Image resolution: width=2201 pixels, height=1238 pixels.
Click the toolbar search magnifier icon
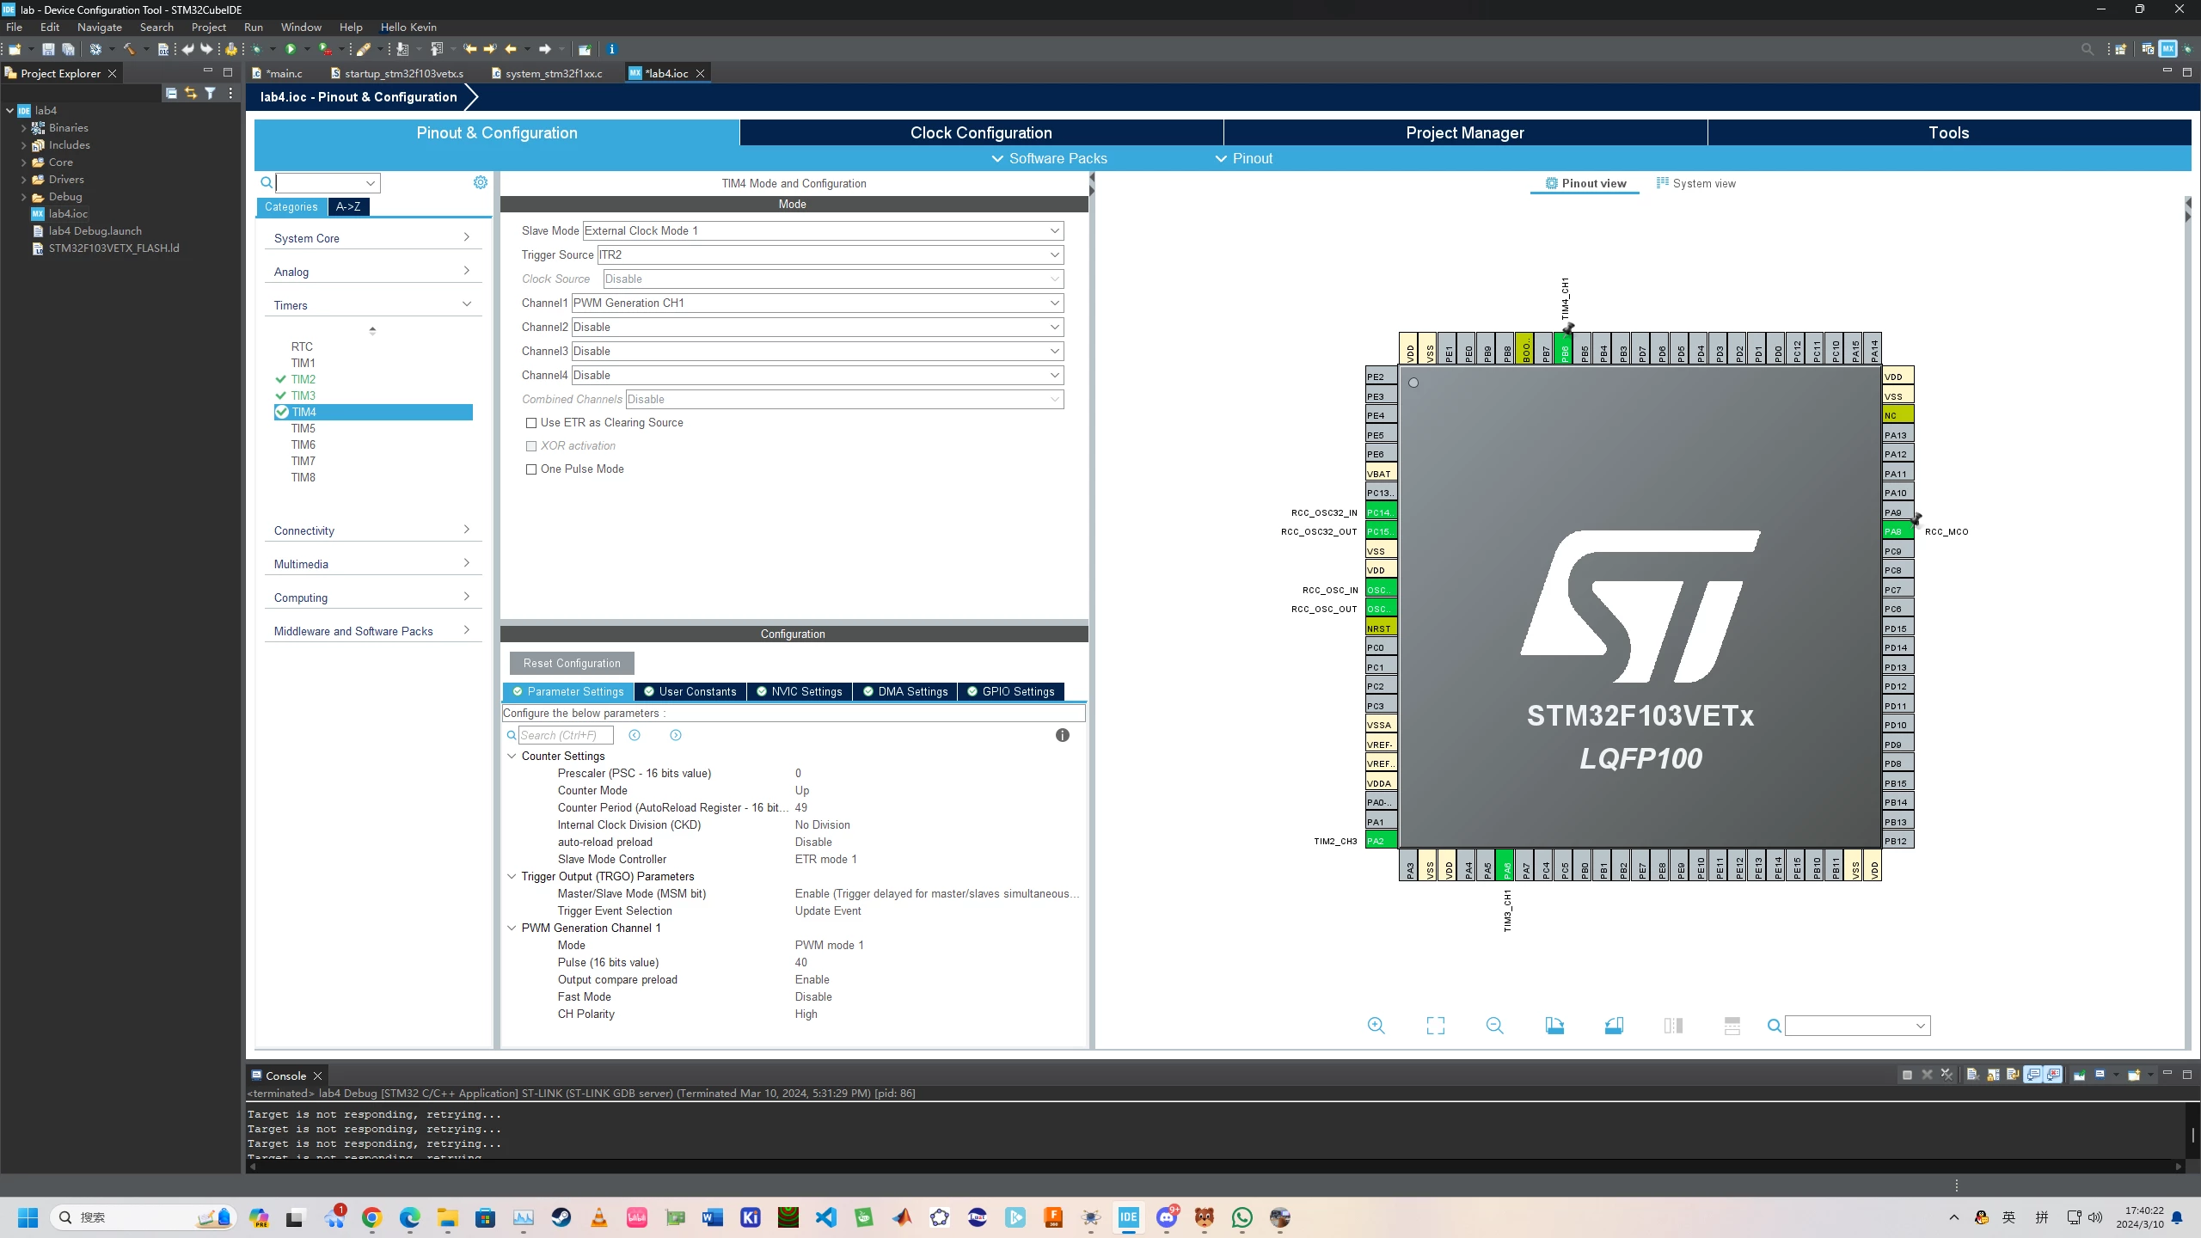point(2088,50)
